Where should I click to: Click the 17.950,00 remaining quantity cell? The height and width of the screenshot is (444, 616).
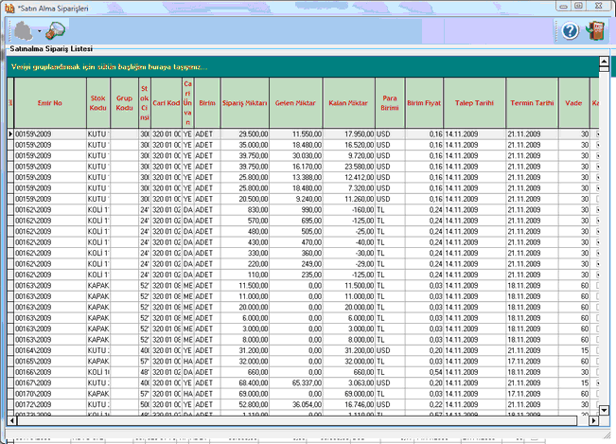point(348,134)
